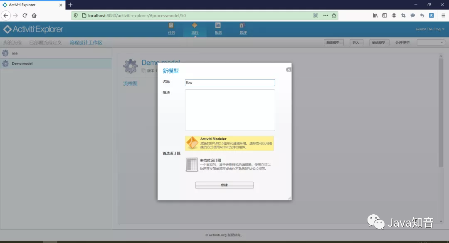This screenshot has height=243, width=449.
Task: Select the Demo model list row
Action: coord(56,64)
